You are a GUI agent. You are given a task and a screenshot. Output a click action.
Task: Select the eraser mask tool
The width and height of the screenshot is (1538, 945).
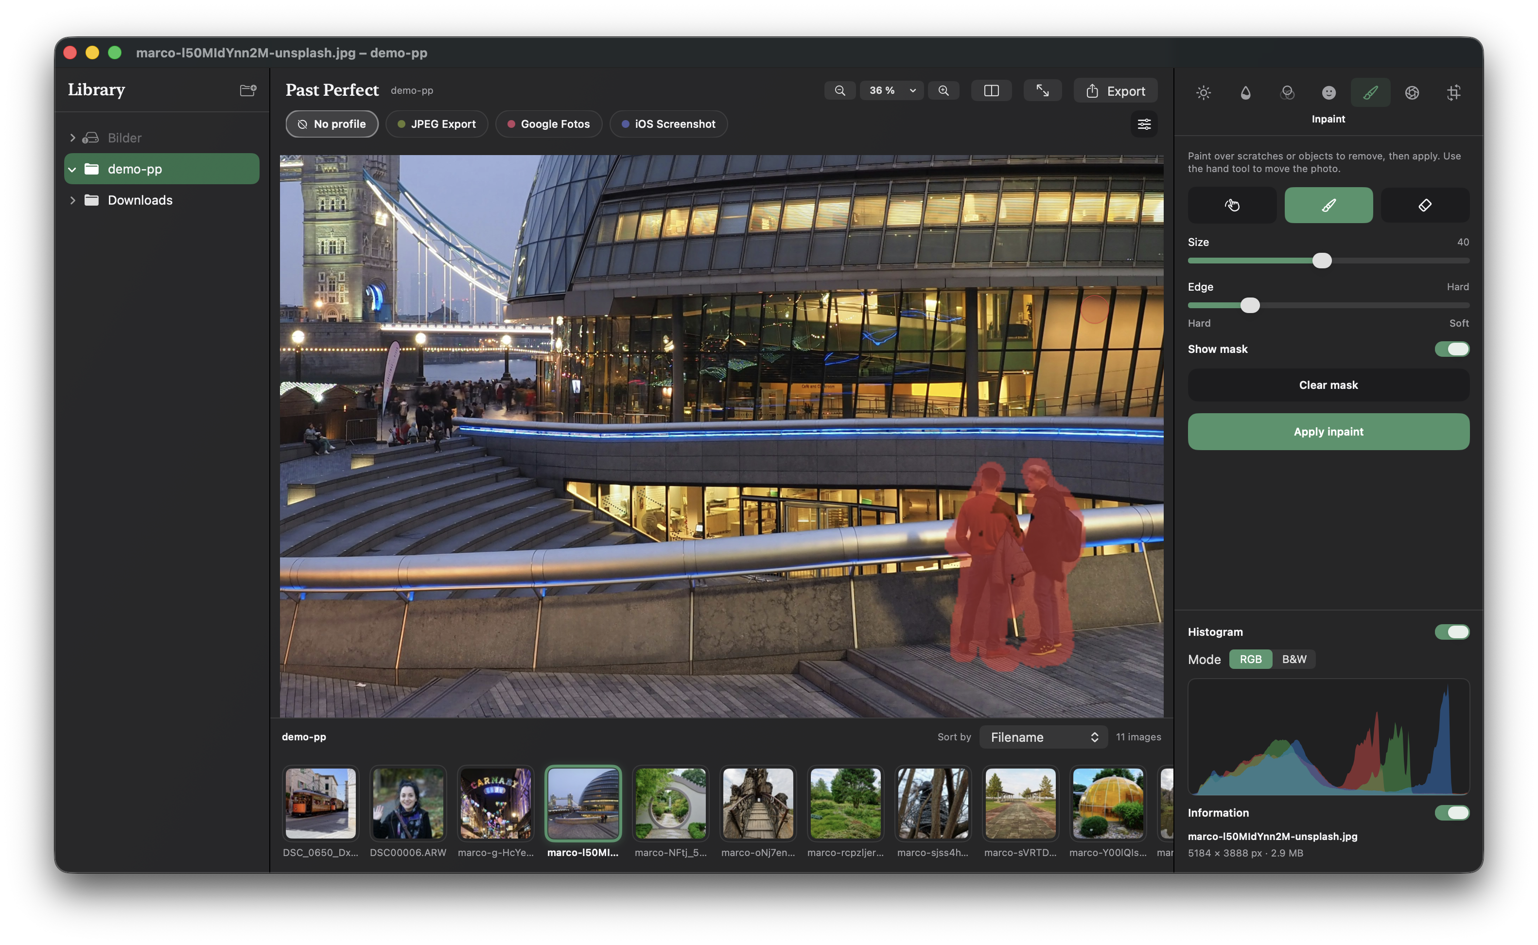click(1425, 205)
